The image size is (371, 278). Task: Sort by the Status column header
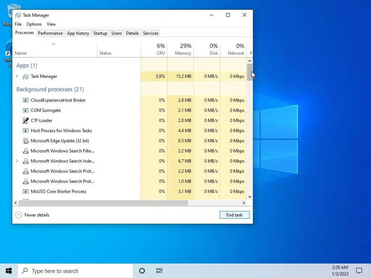[119, 49]
